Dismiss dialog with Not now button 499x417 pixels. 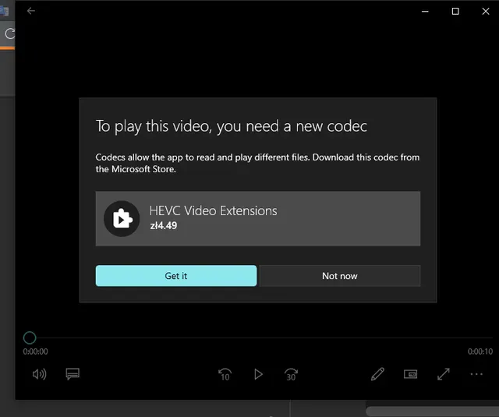click(x=340, y=276)
